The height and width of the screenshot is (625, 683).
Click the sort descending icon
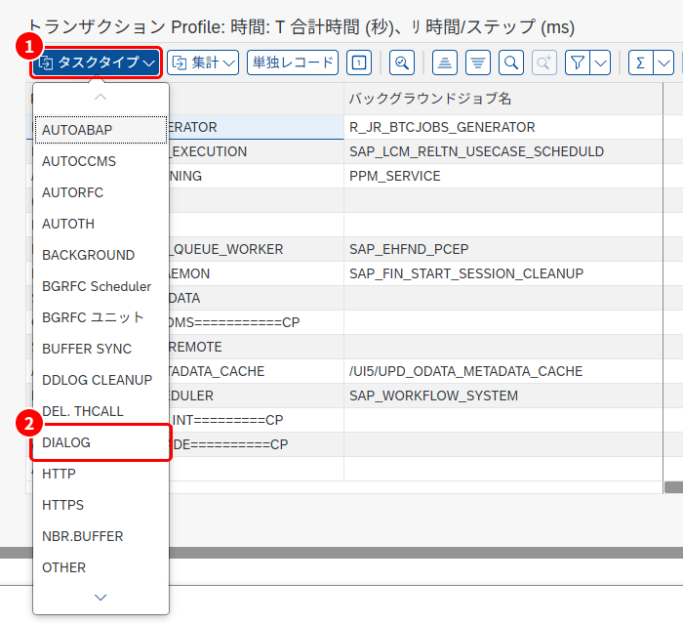(x=478, y=62)
